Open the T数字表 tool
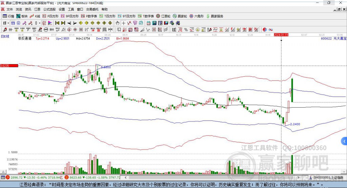The image size is (347, 188). tap(146, 16)
